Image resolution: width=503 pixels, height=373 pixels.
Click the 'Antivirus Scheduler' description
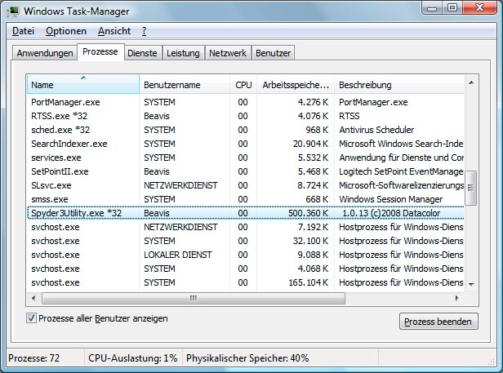click(x=376, y=130)
